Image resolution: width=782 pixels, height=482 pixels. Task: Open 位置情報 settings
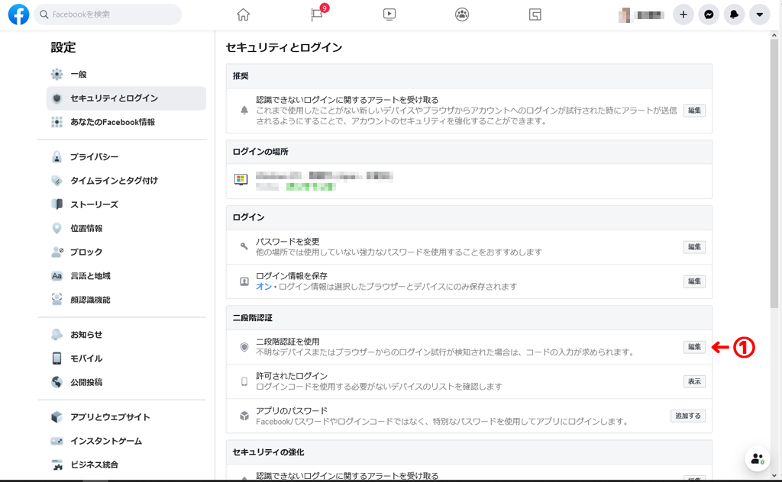(x=126, y=228)
